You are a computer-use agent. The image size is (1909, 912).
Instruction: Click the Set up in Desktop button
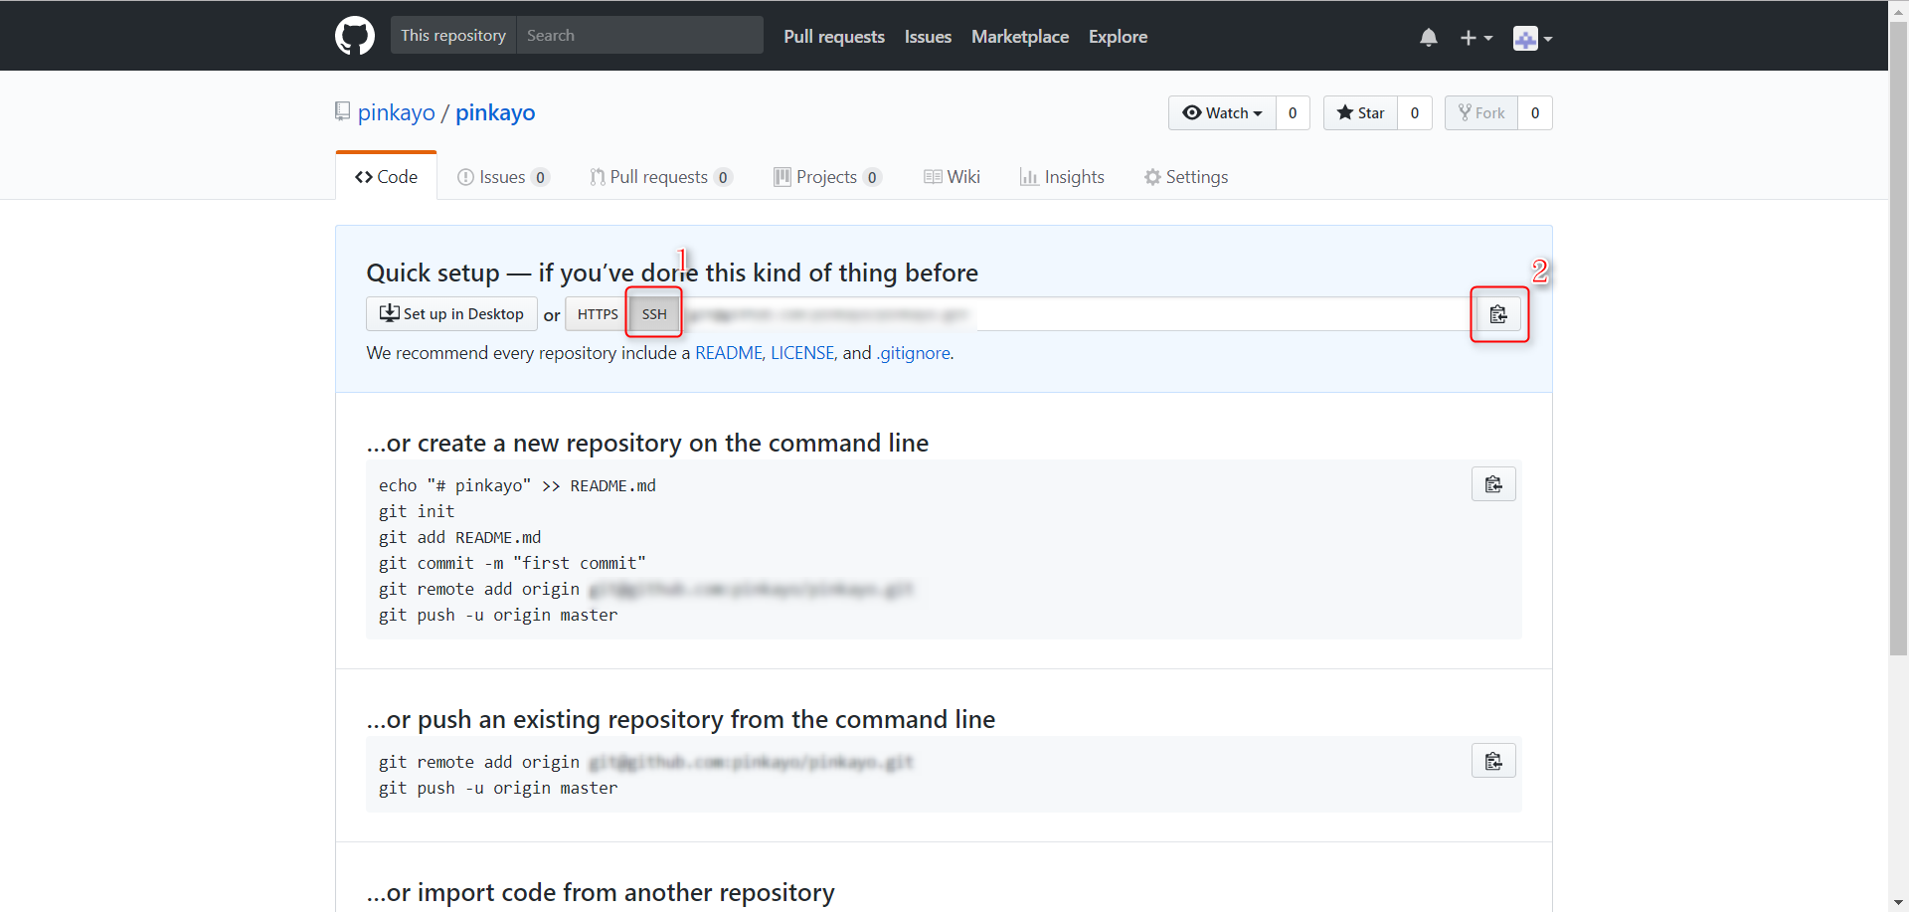pos(451,314)
